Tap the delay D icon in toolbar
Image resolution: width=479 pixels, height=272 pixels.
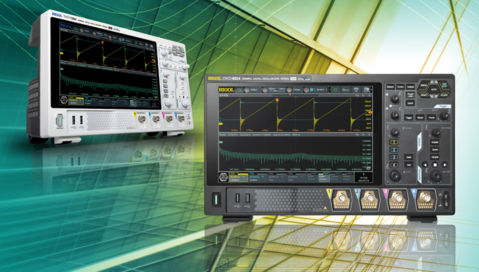(289, 90)
